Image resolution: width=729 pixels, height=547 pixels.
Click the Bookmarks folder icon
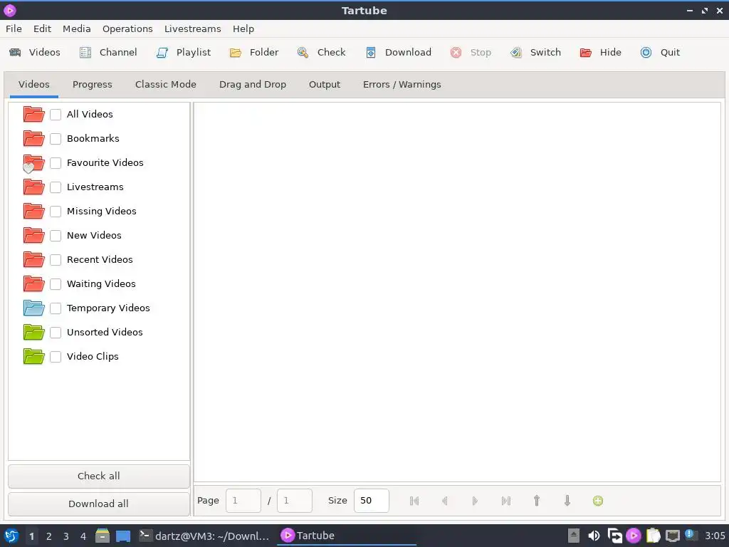33,138
